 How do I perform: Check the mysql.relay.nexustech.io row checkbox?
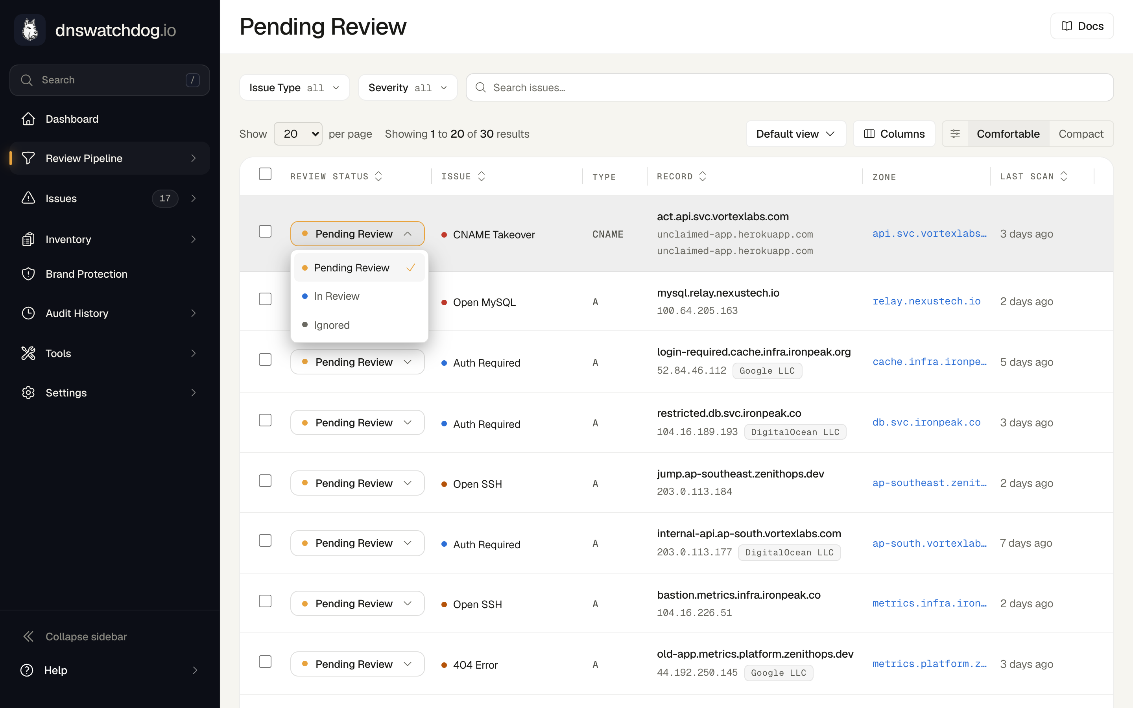coord(265,299)
